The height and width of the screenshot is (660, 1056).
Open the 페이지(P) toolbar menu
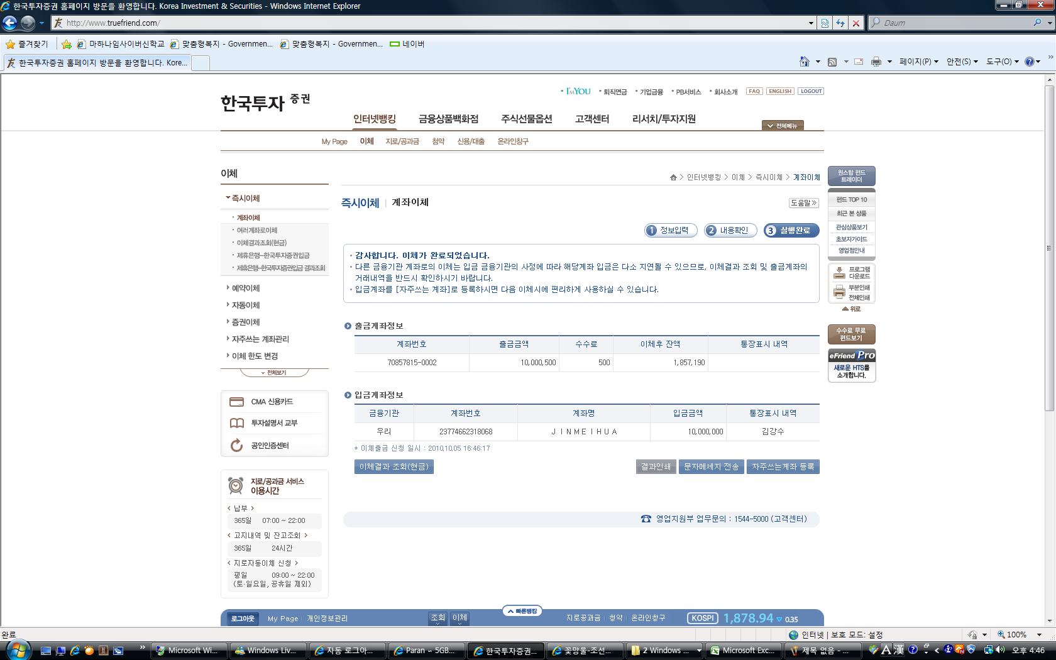tap(918, 62)
